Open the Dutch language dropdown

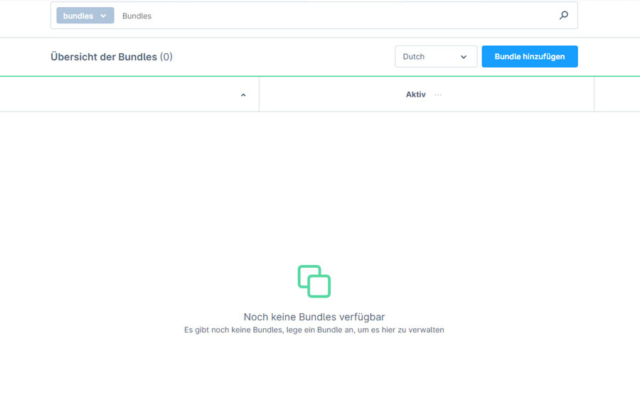(x=436, y=56)
